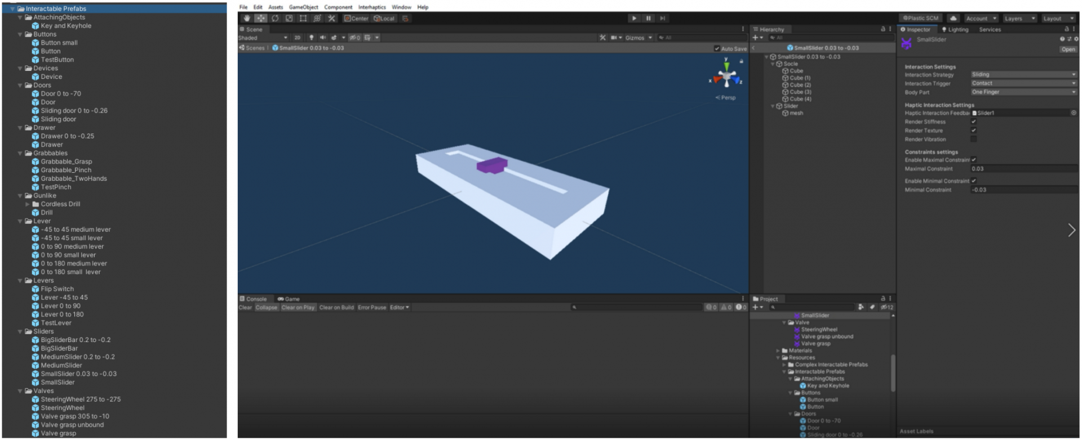Toggle Enable Maximal Constraint checkbox
Viewport: 1082px width, 440px height.
tap(973, 160)
